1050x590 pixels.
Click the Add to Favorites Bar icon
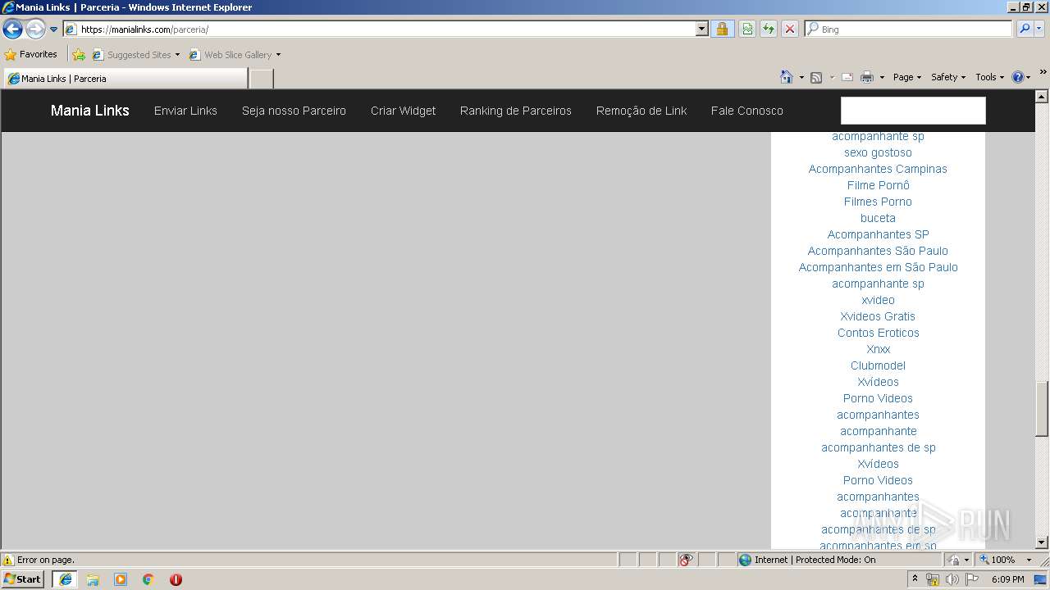(79, 55)
